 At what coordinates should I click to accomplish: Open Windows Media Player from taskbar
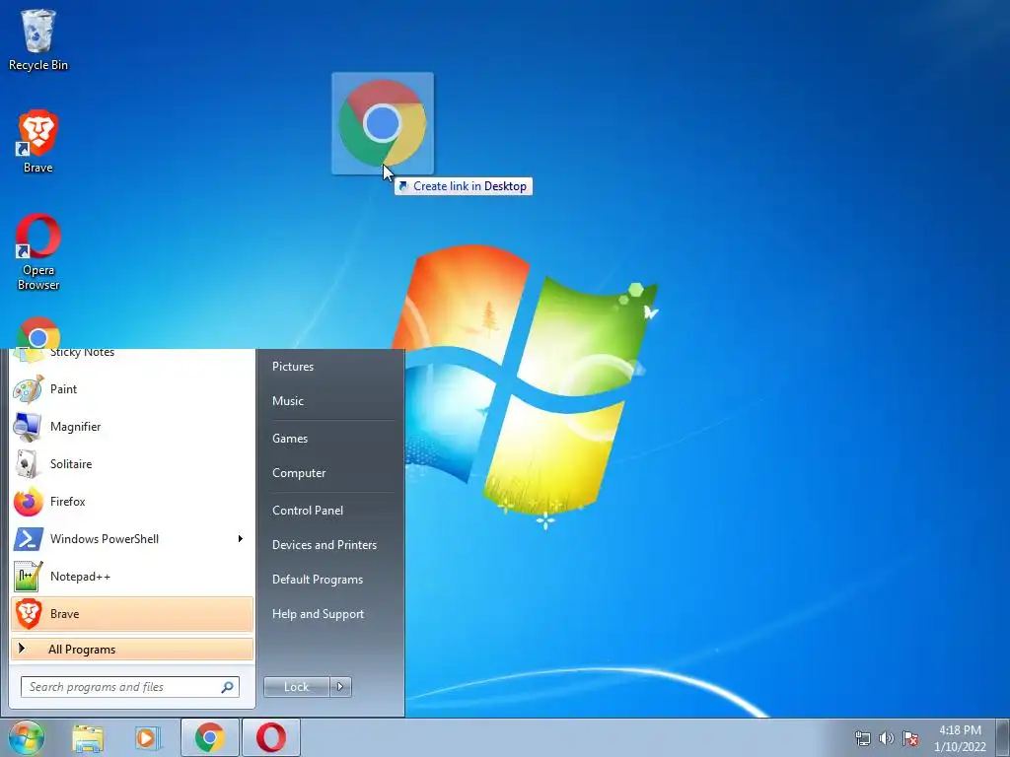pos(148,738)
